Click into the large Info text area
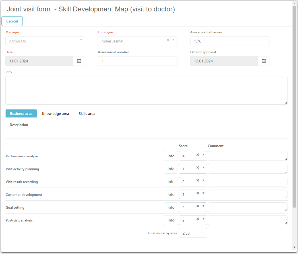298x254 pixels. [x=146, y=90]
